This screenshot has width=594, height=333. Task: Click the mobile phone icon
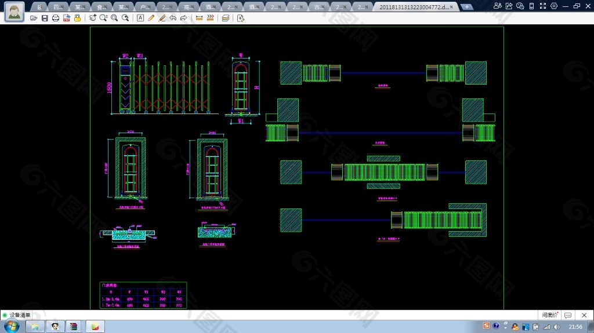531,6
